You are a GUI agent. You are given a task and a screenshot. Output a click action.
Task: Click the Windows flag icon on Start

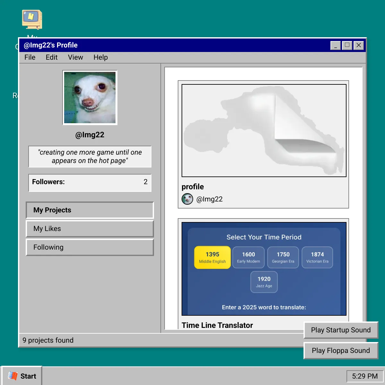point(13,376)
